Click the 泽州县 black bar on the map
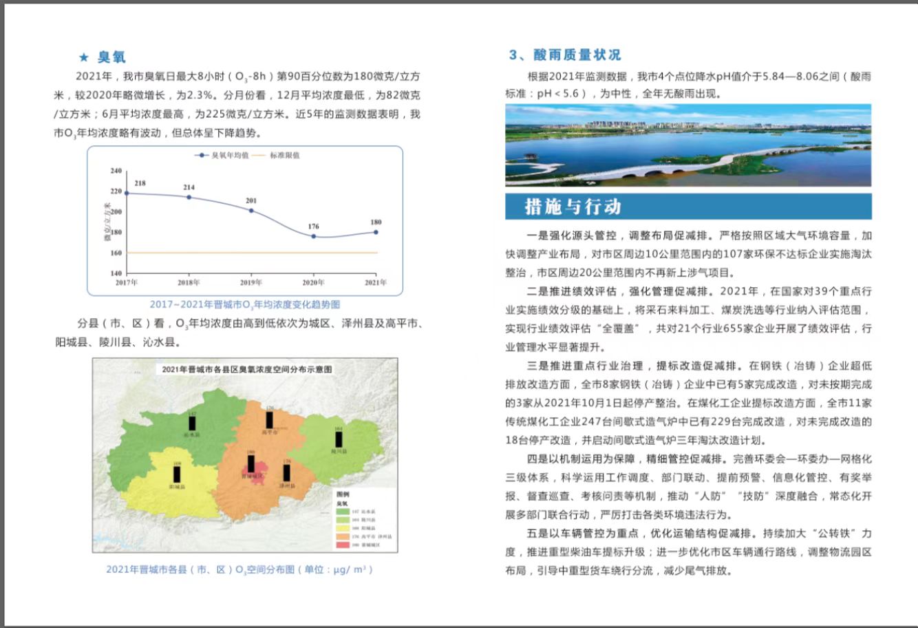The width and height of the screenshot is (918, 628). [x=287, y=472]
